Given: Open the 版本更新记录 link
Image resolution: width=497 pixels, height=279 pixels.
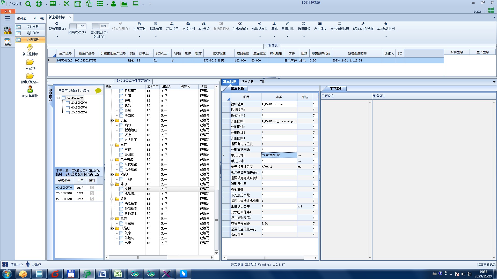Looking at the screenshot, I should [486, 265].
